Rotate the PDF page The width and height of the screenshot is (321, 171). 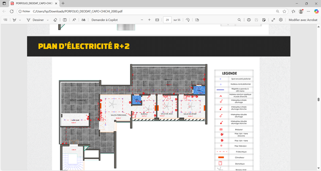pyautogui.click(x=188, y=20)
